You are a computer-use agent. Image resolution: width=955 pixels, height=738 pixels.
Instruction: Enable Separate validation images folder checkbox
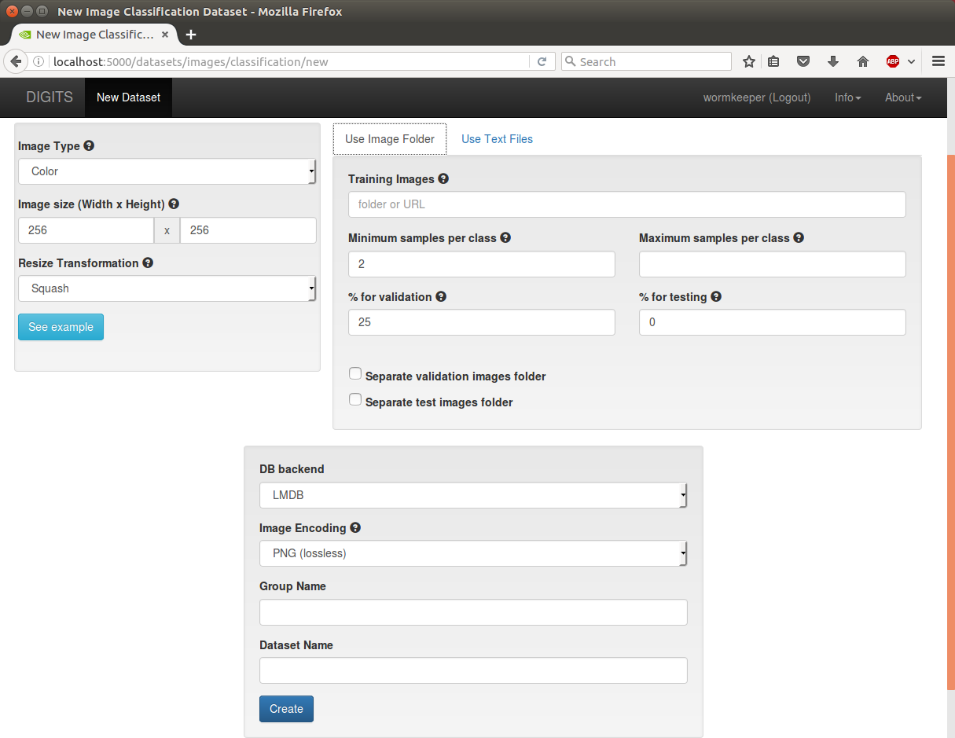point(355,374)
